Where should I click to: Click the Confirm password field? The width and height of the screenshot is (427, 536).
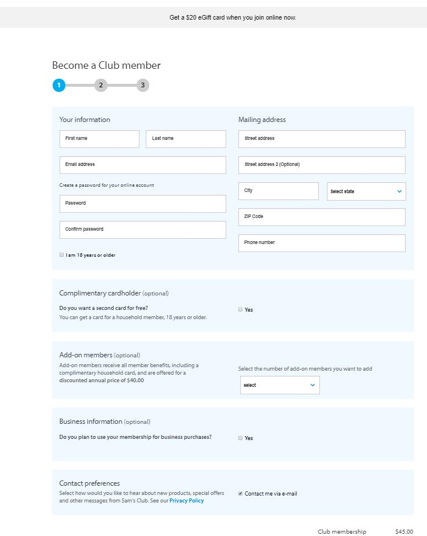click(x=142, y=230)
